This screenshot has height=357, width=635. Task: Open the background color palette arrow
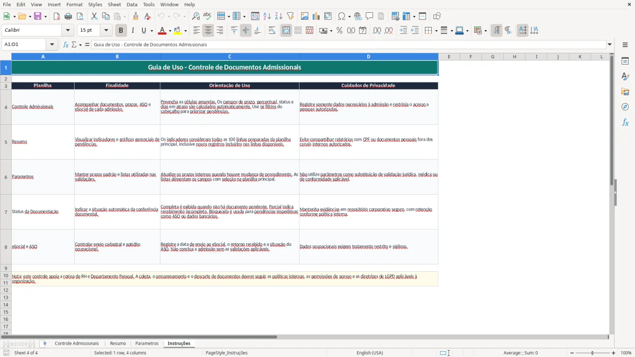[186, 31]
